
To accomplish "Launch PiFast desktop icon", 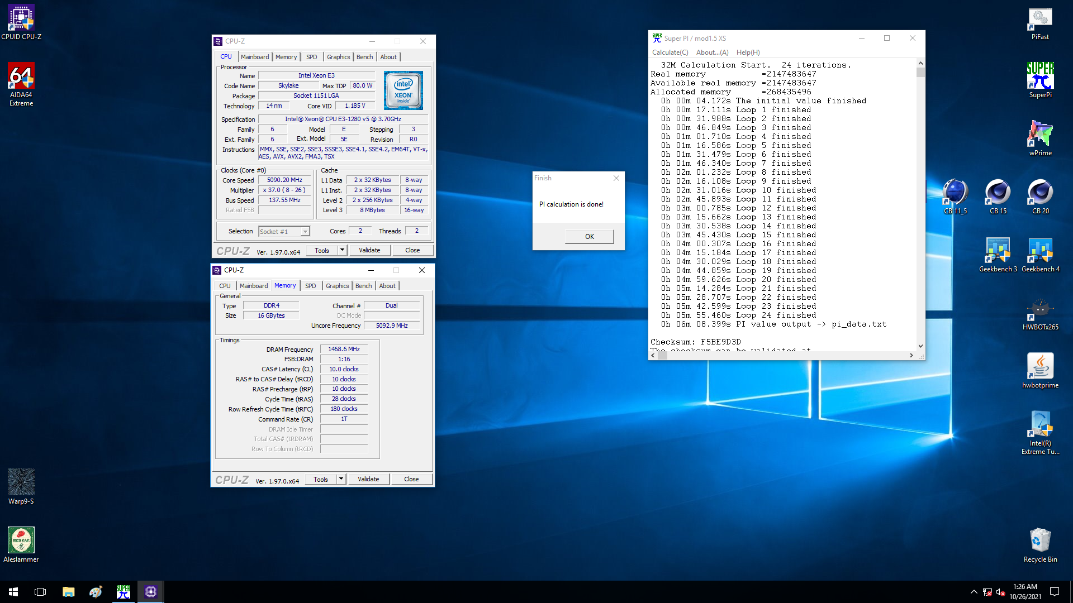I will tap(1040, 22).
